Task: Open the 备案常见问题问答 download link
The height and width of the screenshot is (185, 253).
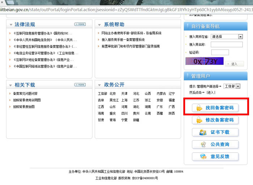Action: point(25,93)
